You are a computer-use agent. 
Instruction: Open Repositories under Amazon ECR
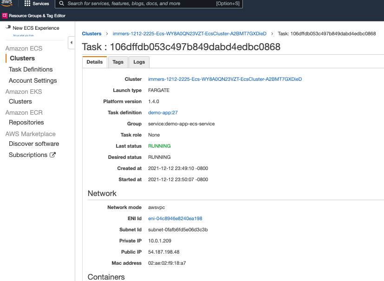(x=26, y=123)
